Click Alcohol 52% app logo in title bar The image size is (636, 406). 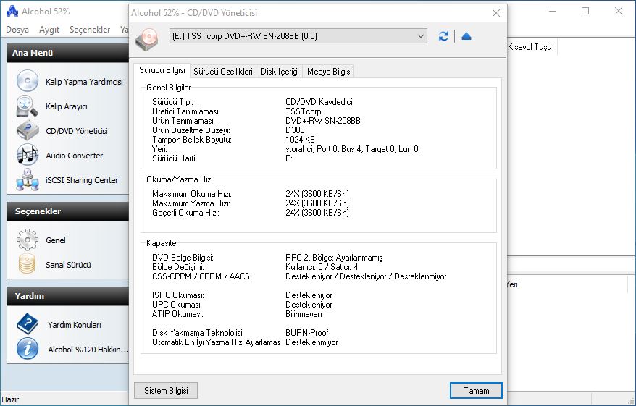(x=12, y=12)
